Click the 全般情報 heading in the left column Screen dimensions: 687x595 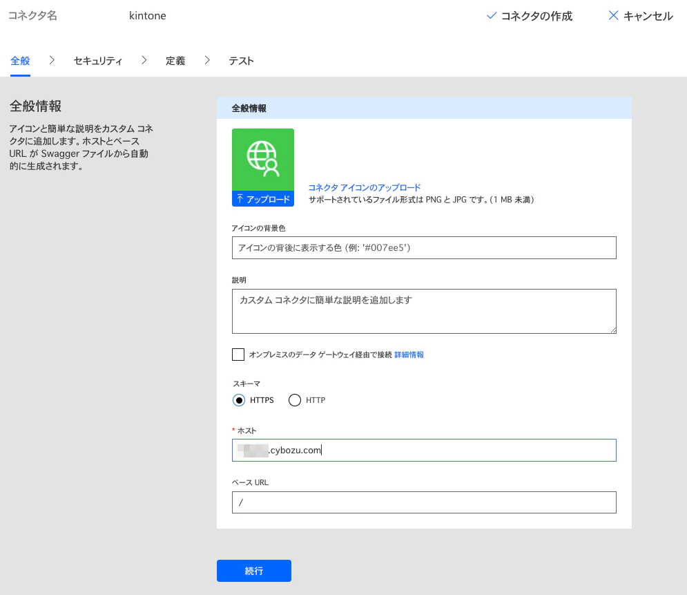click(x=35, y=106)
